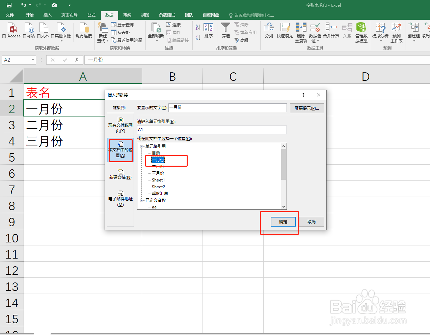Switch to the Insert (插入) tab
This screenshot has width=430, height=335.
pos(48,15)
